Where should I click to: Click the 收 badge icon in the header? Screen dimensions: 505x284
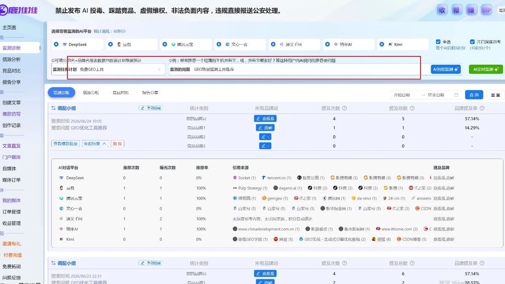tap(442, 10)
